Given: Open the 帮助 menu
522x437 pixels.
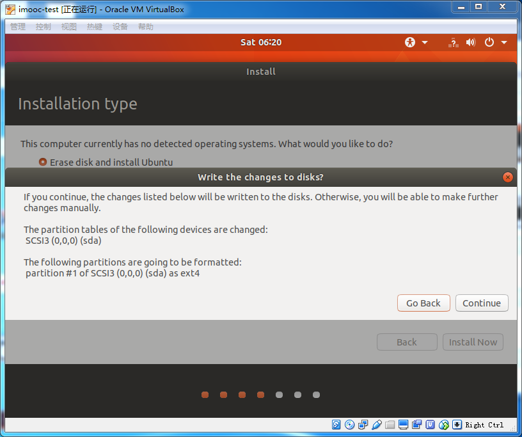Looking at the screenshot, I should coord(146,27).
